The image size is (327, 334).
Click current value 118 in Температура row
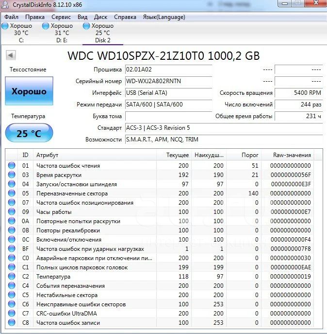tap(183, 277)
